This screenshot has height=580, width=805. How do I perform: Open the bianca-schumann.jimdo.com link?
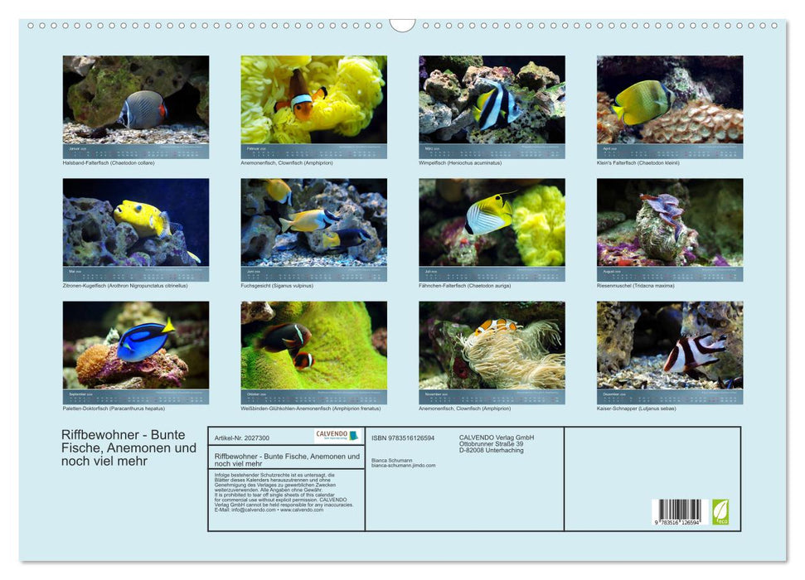pos(403,466)
